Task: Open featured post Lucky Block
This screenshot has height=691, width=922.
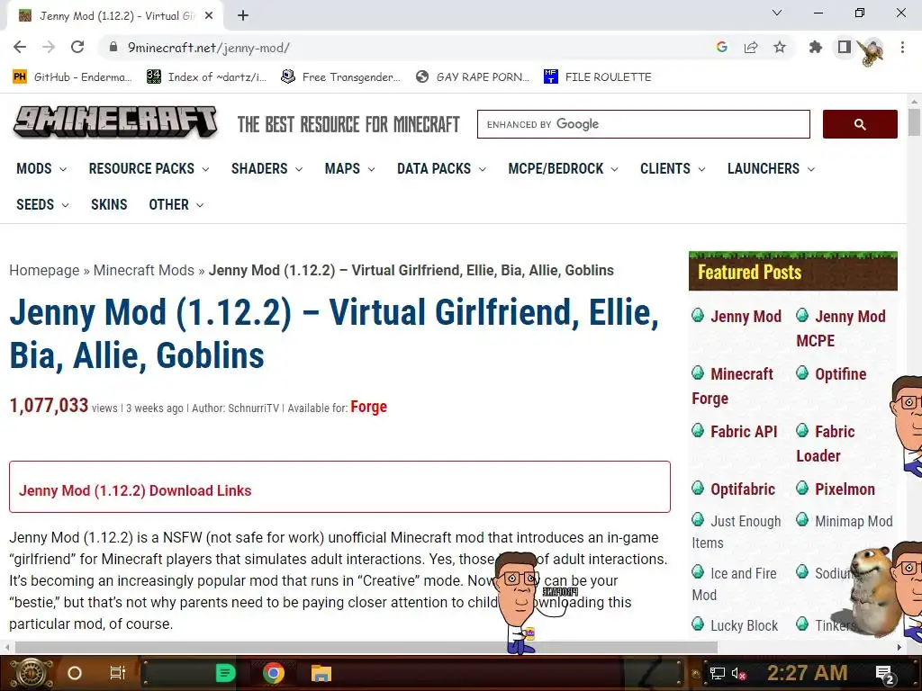Action: click(x=744, y=625)
